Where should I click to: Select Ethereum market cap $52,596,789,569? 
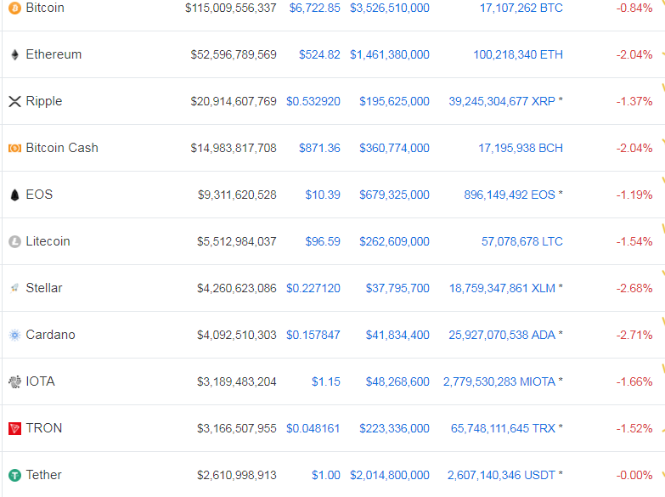tap(234, 54)
